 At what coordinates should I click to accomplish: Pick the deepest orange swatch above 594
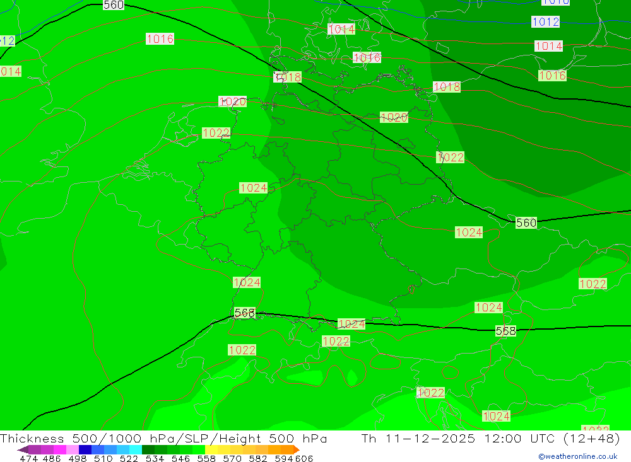click(x=287, y=449)
